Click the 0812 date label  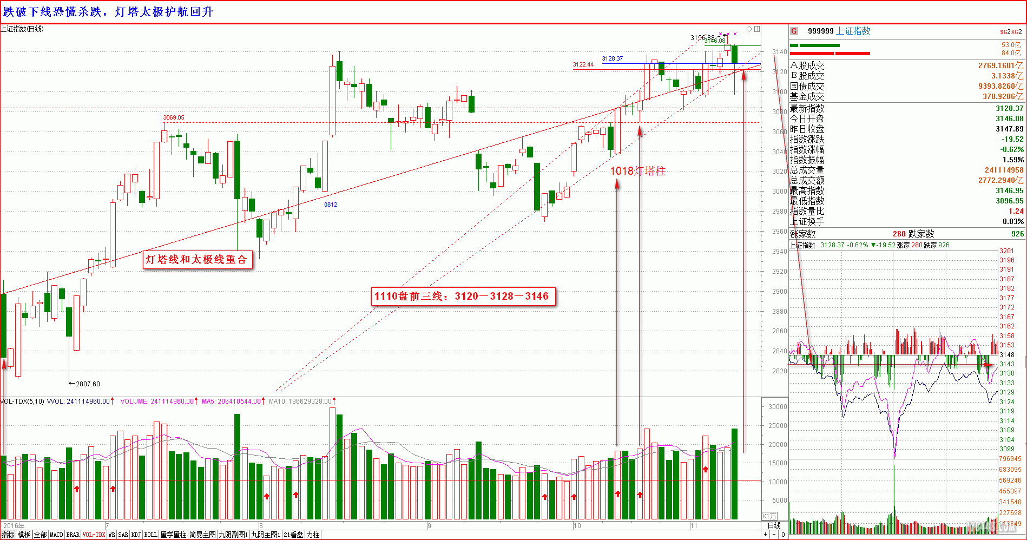331,205
